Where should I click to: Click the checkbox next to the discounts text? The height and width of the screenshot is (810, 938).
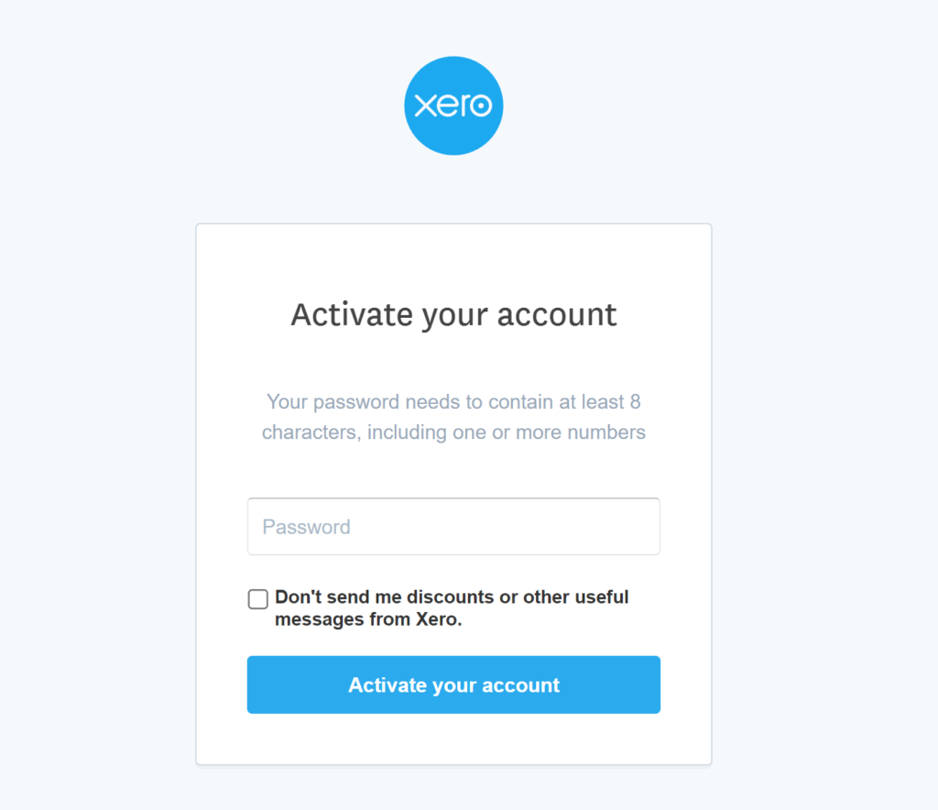pos(257,598)
